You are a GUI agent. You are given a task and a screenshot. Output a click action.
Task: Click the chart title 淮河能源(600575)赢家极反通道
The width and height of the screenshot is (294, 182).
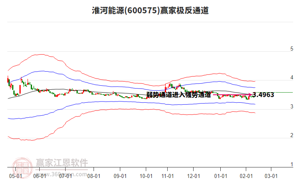point(150,10)
